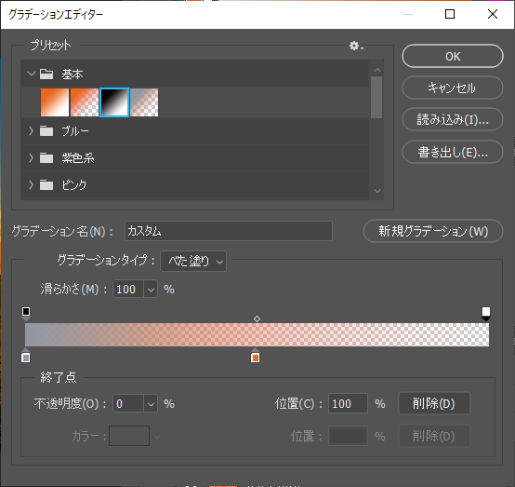Collapse the 基本 preset folder
The height and width of the screenshot is (487, 515).
(x=32, y=74)
